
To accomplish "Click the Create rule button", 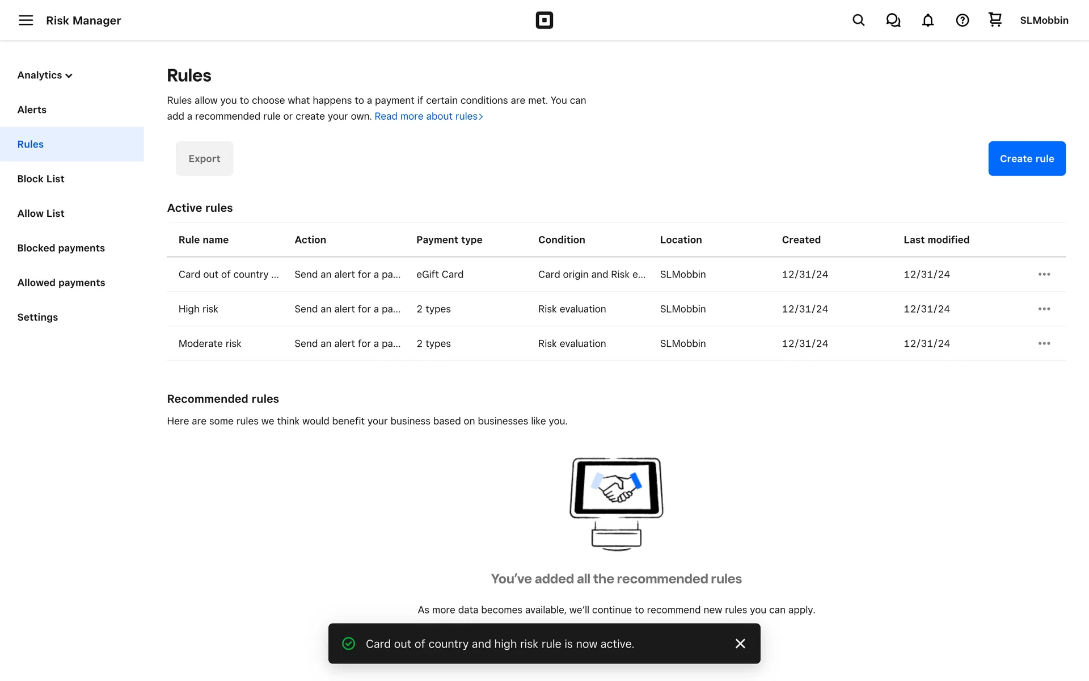I will pos(1026,158).
